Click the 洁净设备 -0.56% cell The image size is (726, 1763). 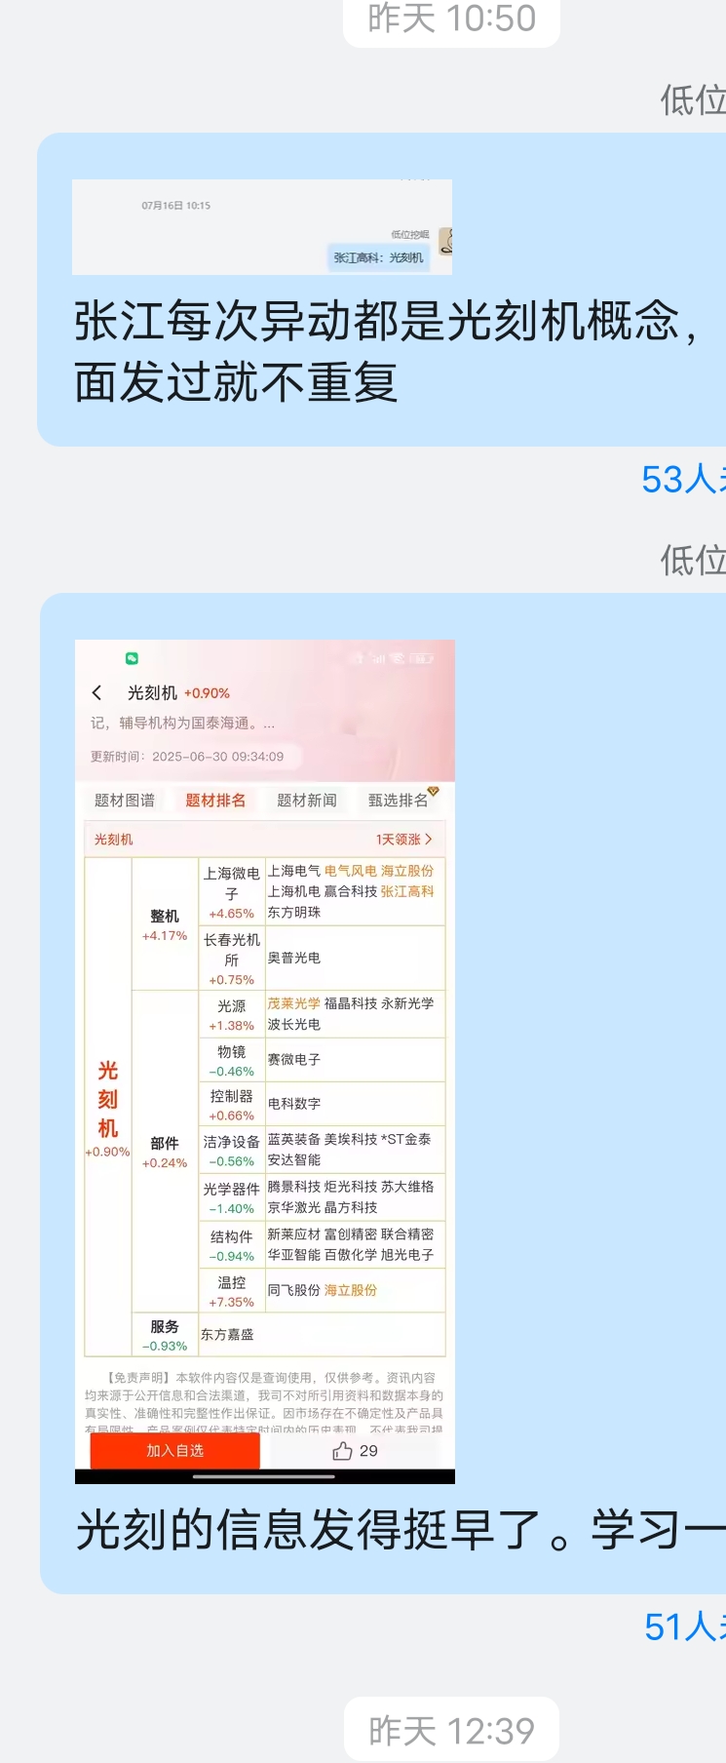point(232,1150)
